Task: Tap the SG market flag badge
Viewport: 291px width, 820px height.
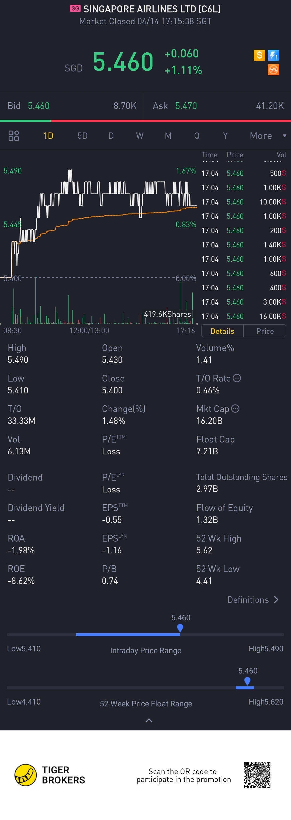Action: [75, 8]
